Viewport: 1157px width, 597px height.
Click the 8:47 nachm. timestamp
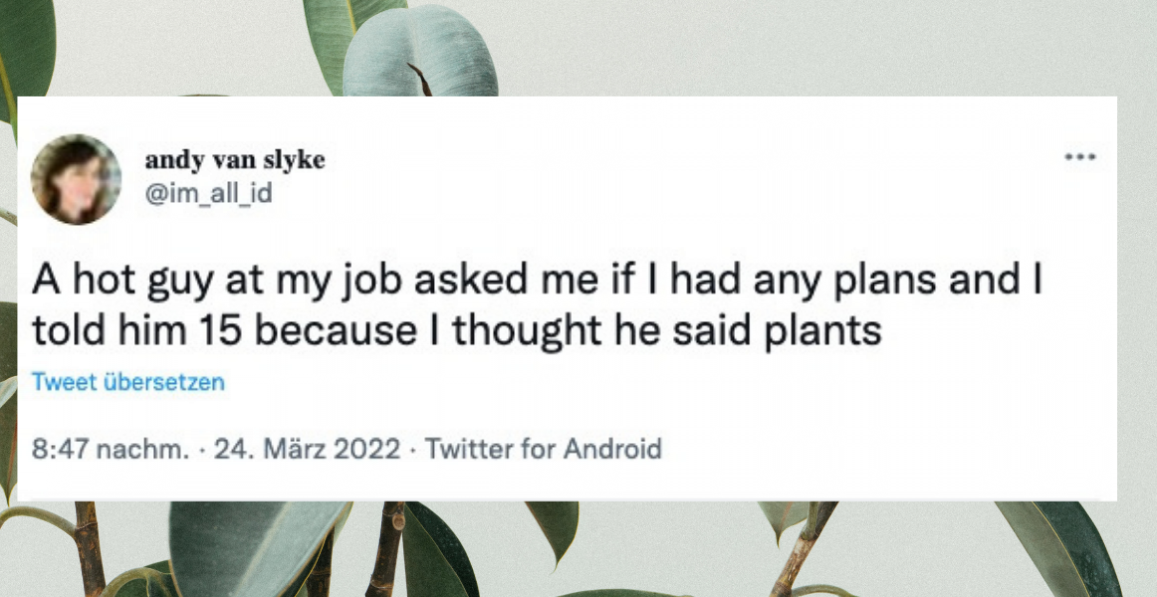click(110, 449)
